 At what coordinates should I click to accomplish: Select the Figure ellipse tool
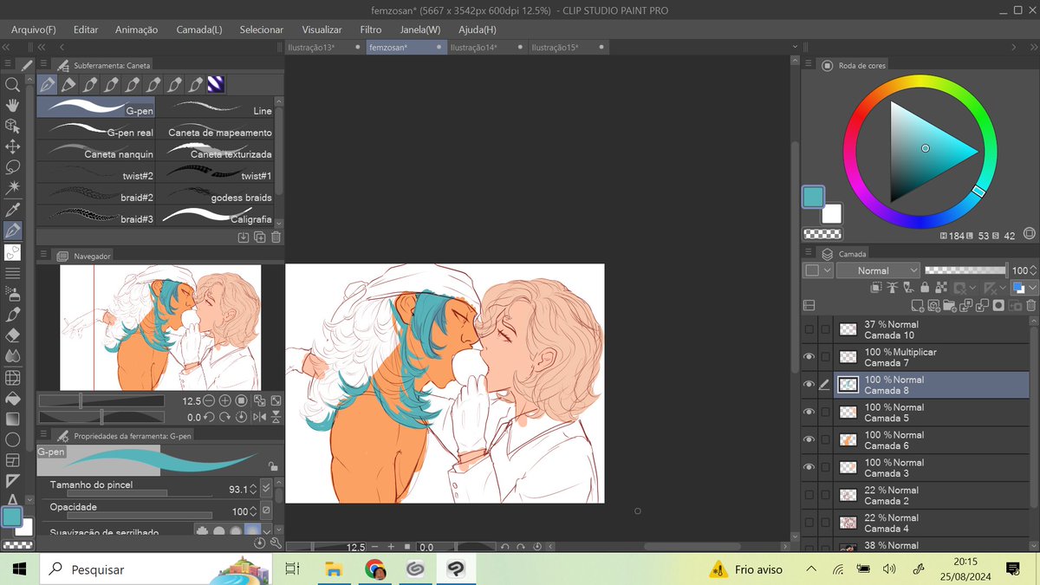tap(12, 439)
